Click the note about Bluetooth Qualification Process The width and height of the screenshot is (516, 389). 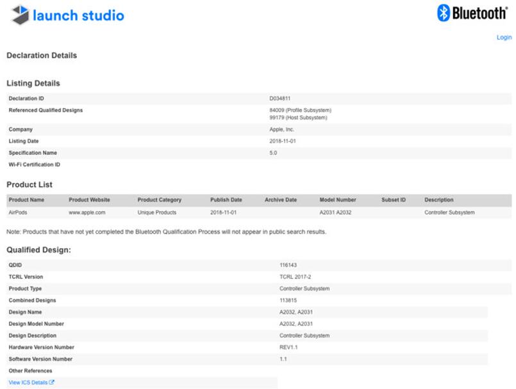(x=167, y=232)
